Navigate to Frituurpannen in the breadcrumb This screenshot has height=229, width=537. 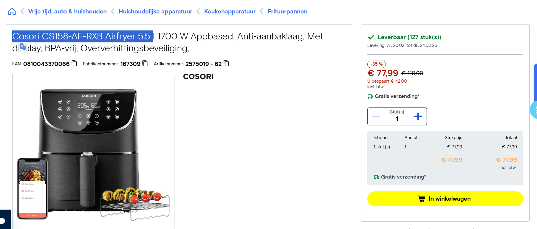click(x=287, y=11)
